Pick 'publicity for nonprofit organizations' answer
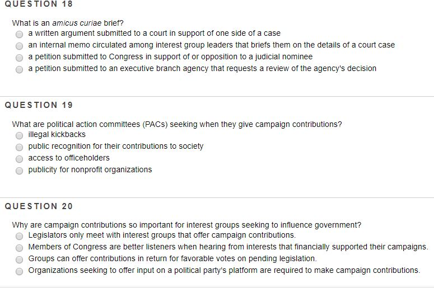The image size is (434, 288). tap(19, 171)
